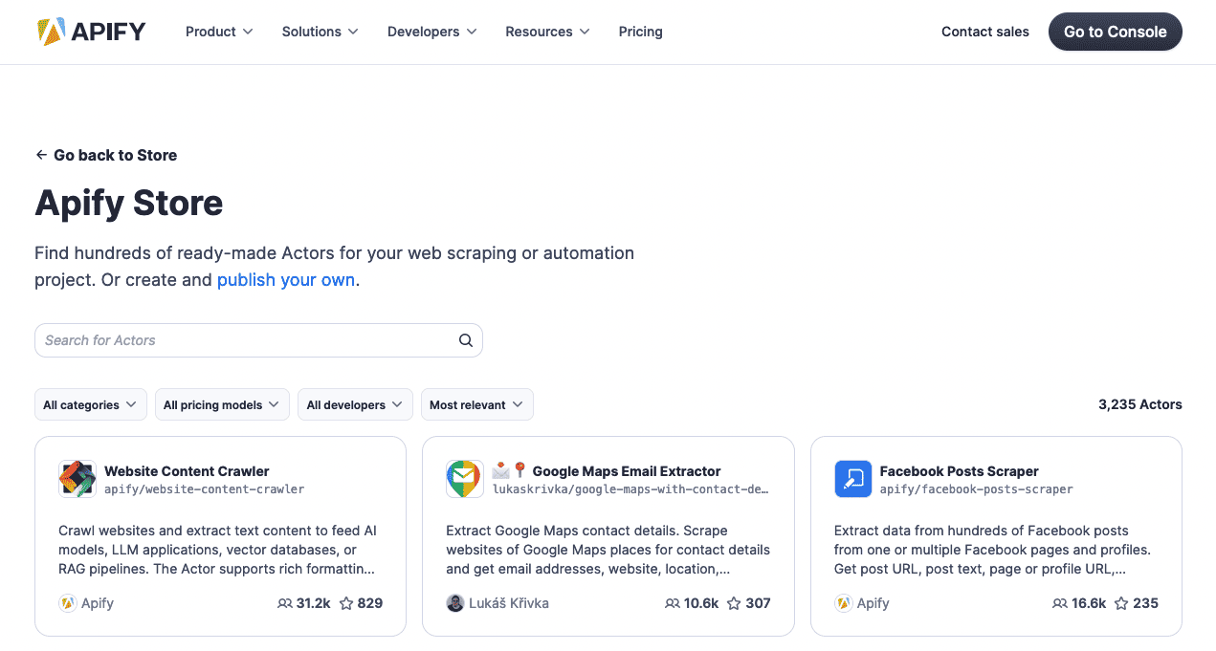Click the back arrow beside Go back to Store
Viewport: 1216px width, 651px height.
pos(41,154)
